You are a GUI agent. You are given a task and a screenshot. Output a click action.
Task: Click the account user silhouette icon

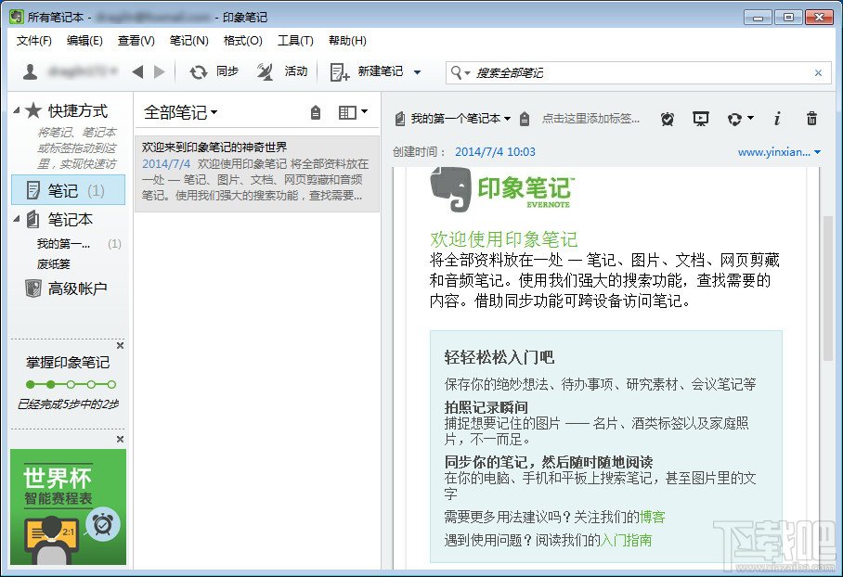pos(30,71)
